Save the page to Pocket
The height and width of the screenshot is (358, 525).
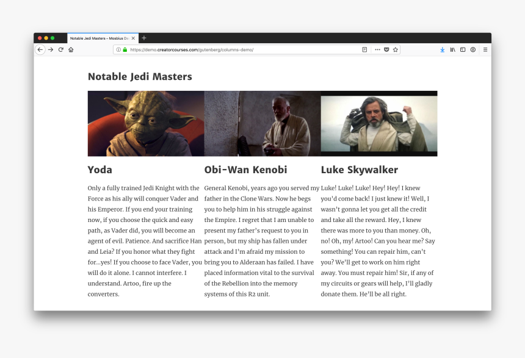tap(386, 49)
